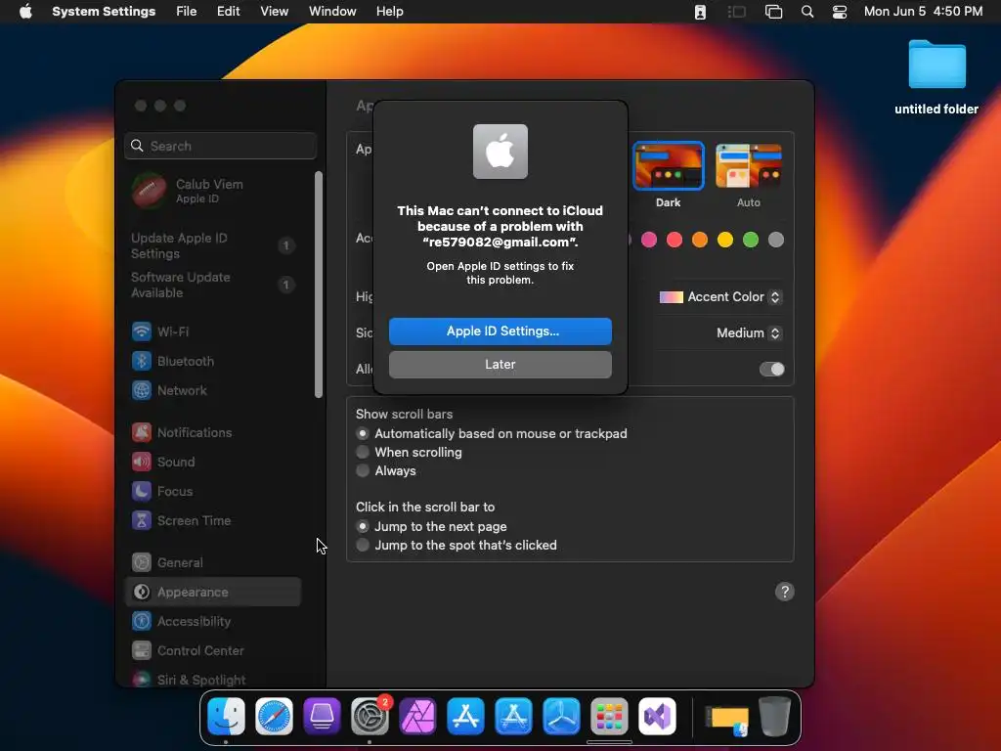Open Finder from the Dock
This screenshot has width=1001, height=751.
tap(226, 717)
